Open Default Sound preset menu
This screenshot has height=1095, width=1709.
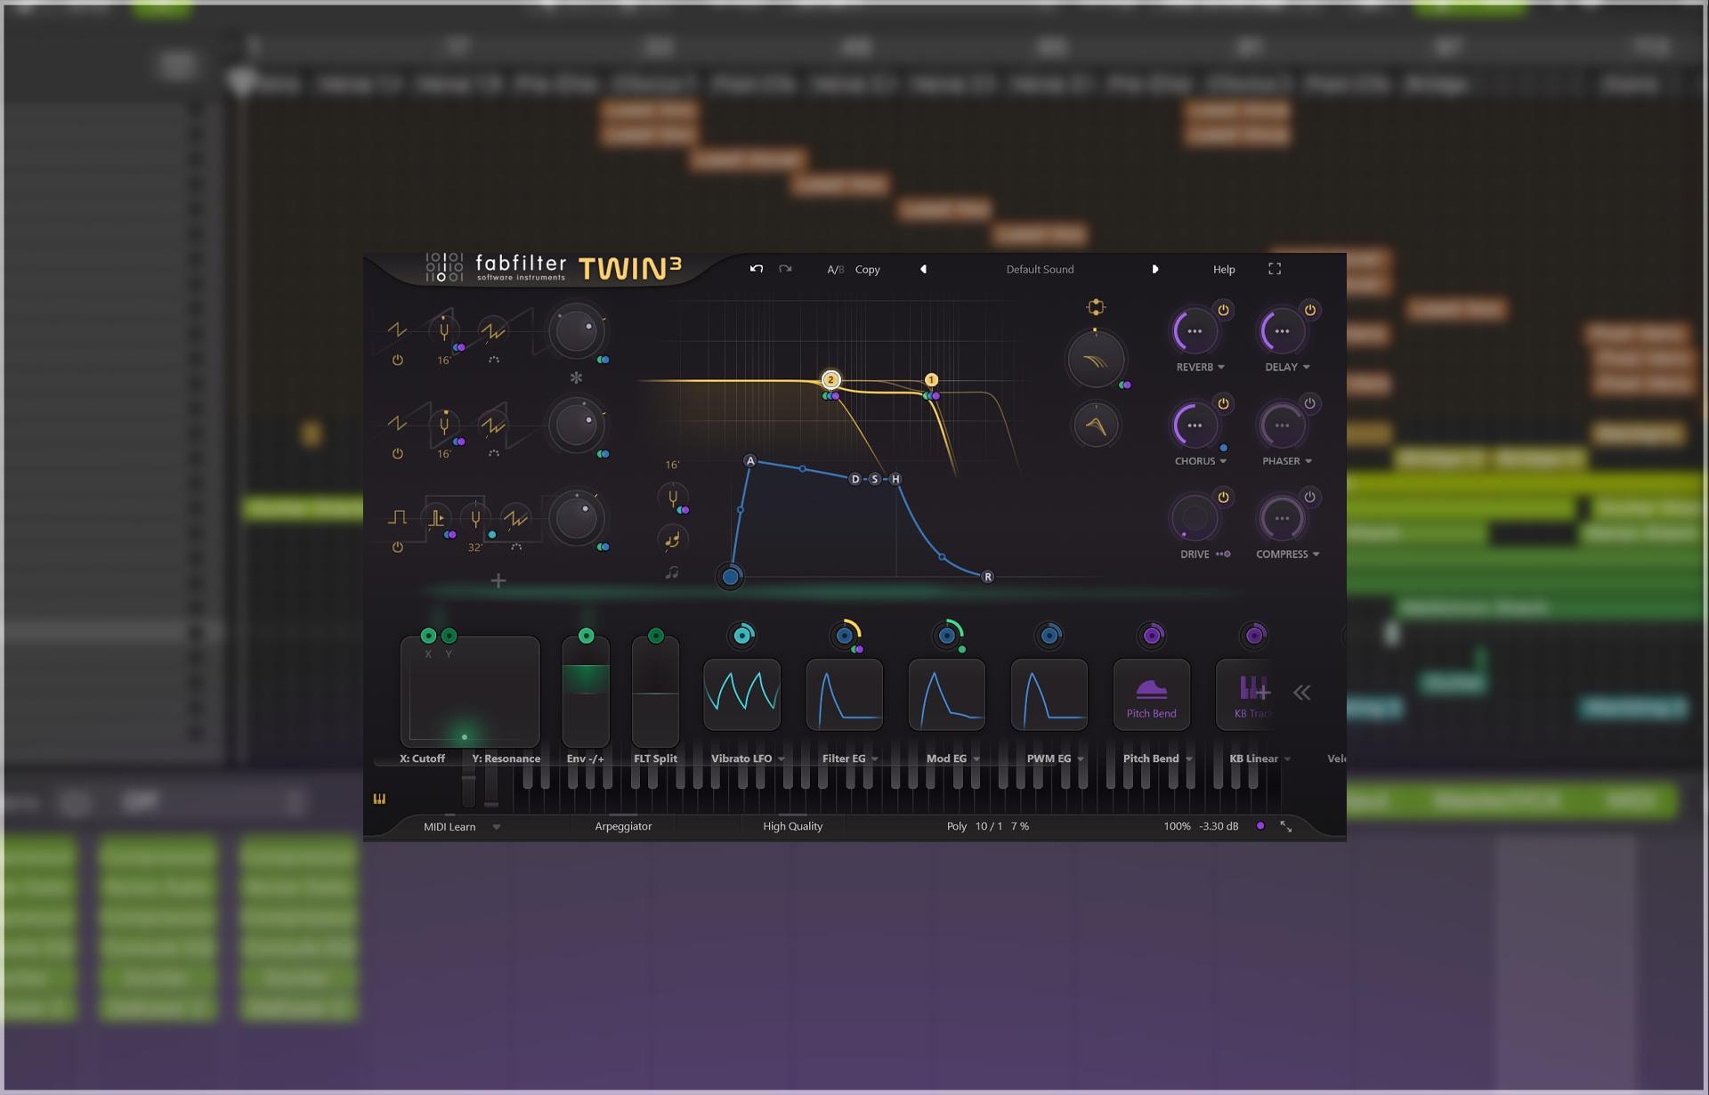1040,270
